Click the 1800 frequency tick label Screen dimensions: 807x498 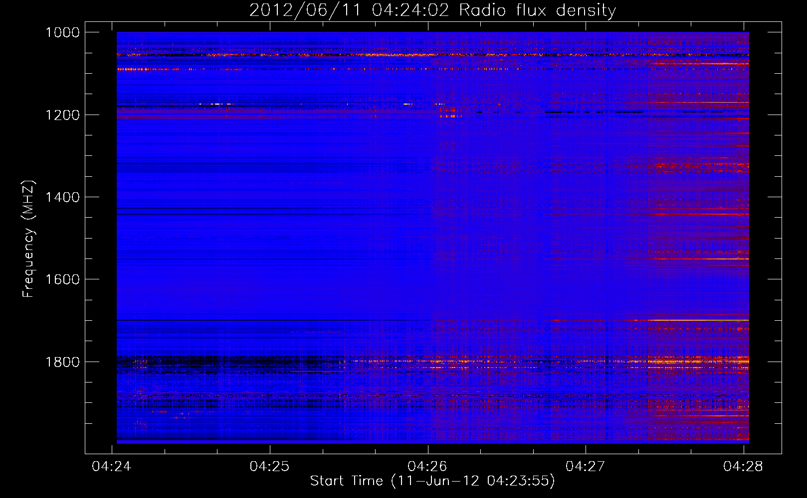pos(62,362)
